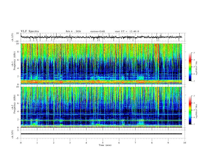
Task: Click the "7" minute tick label
Action: click(x=136, y=143)
